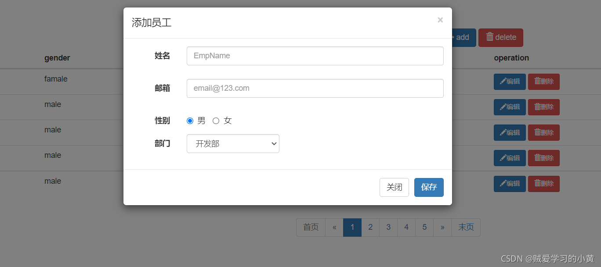This screenshot has width=601, height=267.
Task: Go to next page with » arrow
Action: [442, 227]
